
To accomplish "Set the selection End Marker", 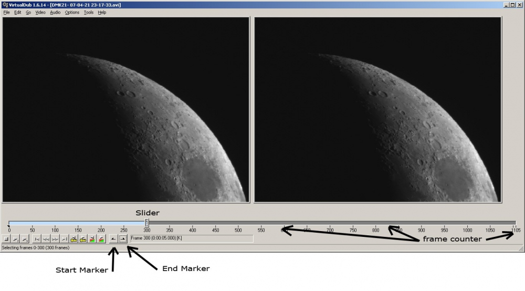I will pos(122,239).
